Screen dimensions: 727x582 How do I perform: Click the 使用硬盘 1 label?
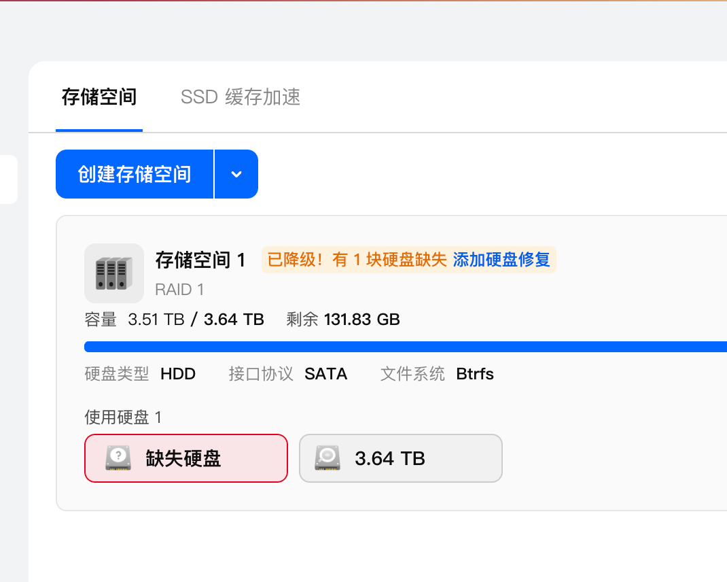pos(123,417)
